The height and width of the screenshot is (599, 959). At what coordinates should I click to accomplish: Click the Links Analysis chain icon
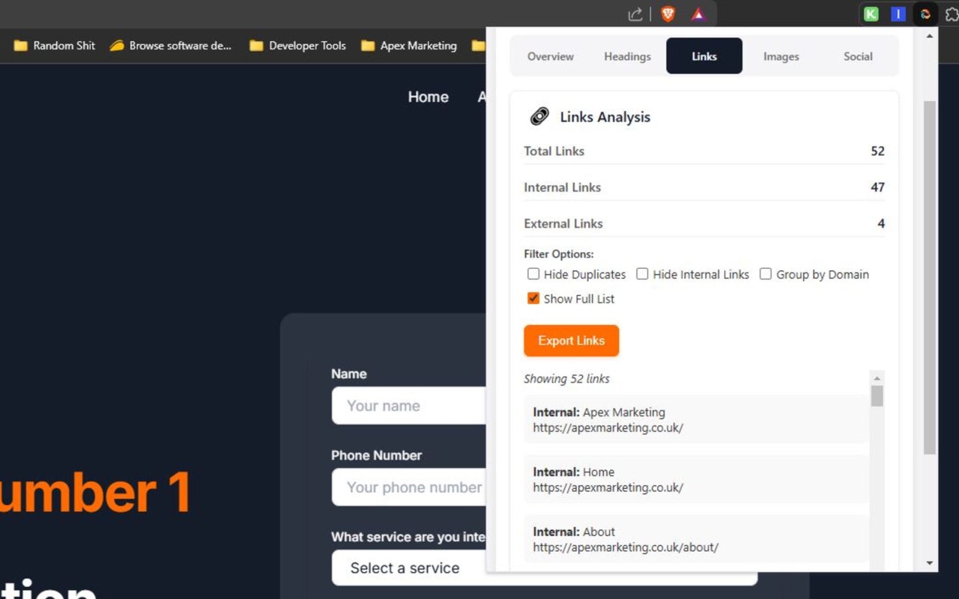[x=539, y=117]
